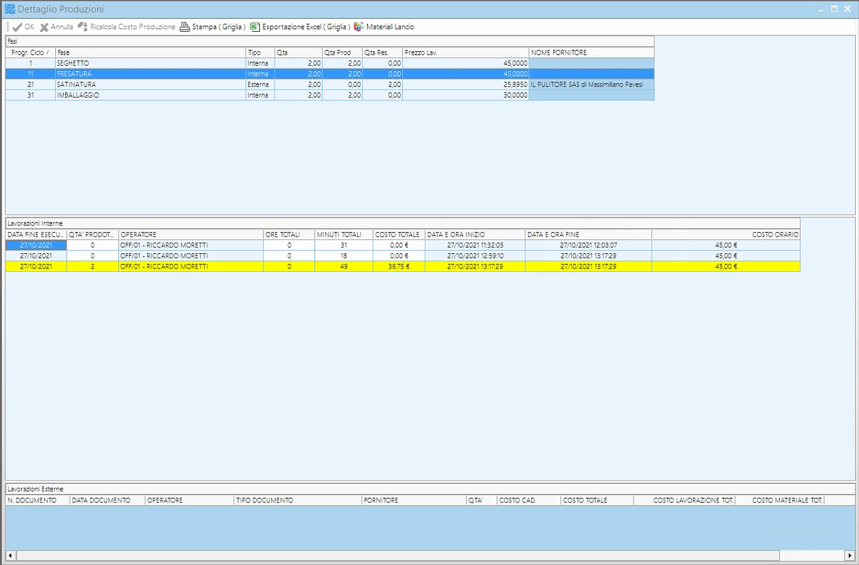Image resolution: width=859 pixels, height=565 pixels.
Task: Click COSTO TOTALE header in Lavorazioni Interne
Action: [399, 235]
